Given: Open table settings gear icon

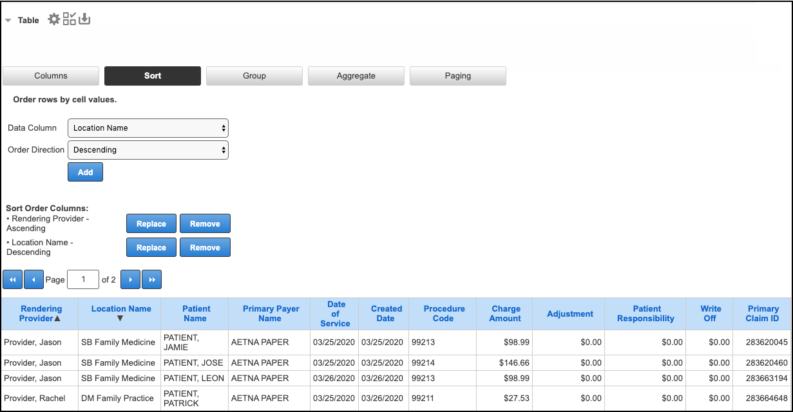Looking at the screenshot, I should (54, 19).
